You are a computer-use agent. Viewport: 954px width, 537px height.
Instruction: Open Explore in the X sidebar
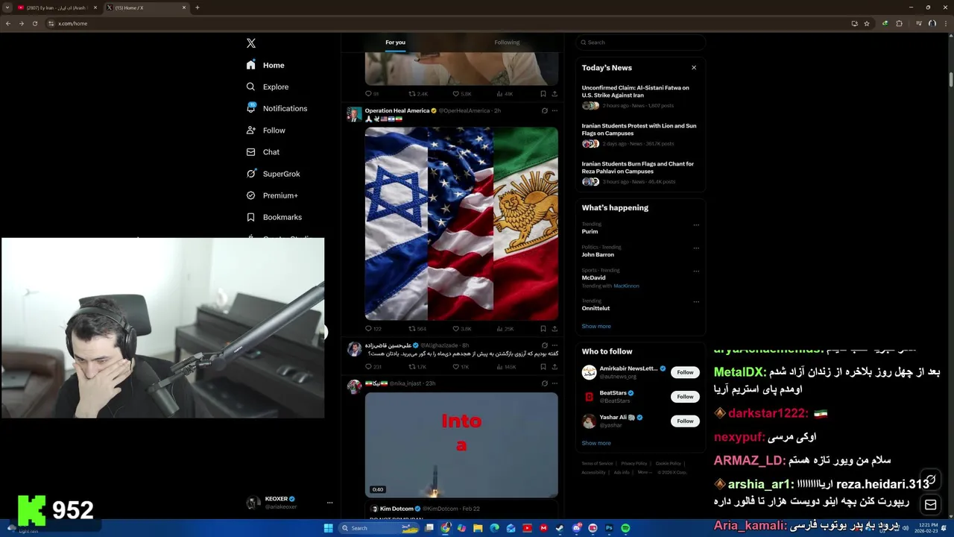pyautogui.click(x=268, y=87)
